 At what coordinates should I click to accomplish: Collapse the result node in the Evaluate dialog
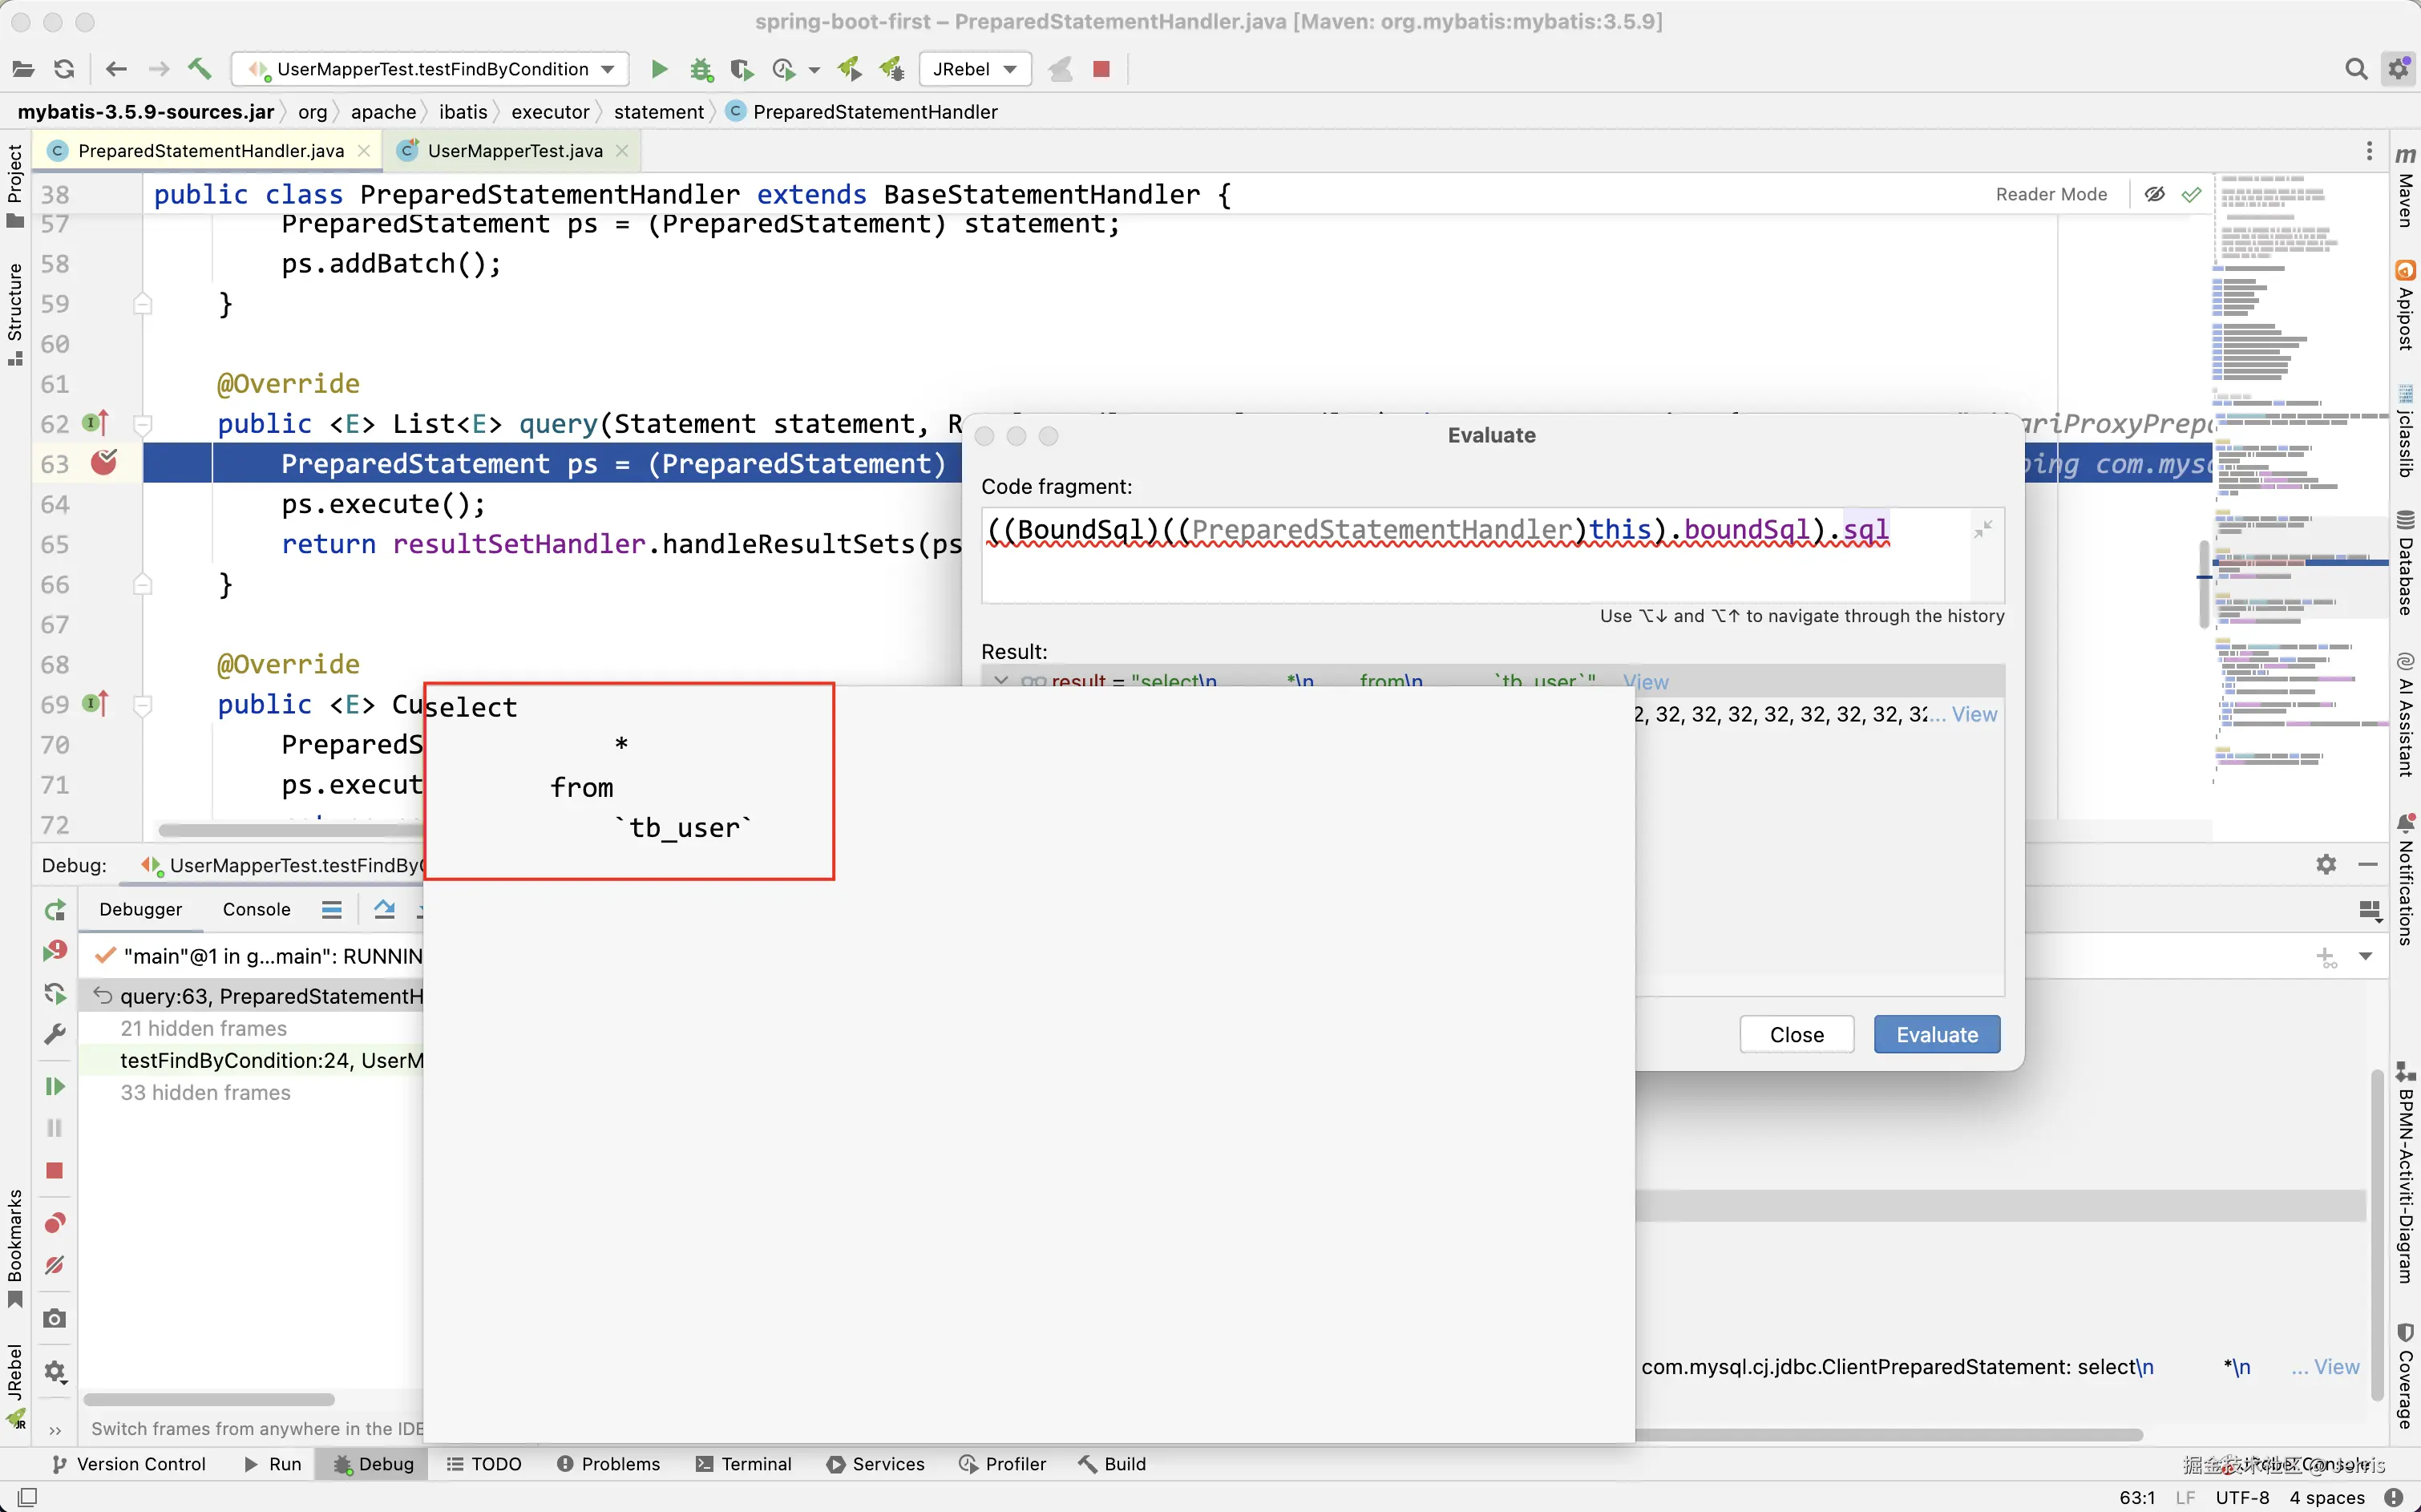[x=1001, y=681]
